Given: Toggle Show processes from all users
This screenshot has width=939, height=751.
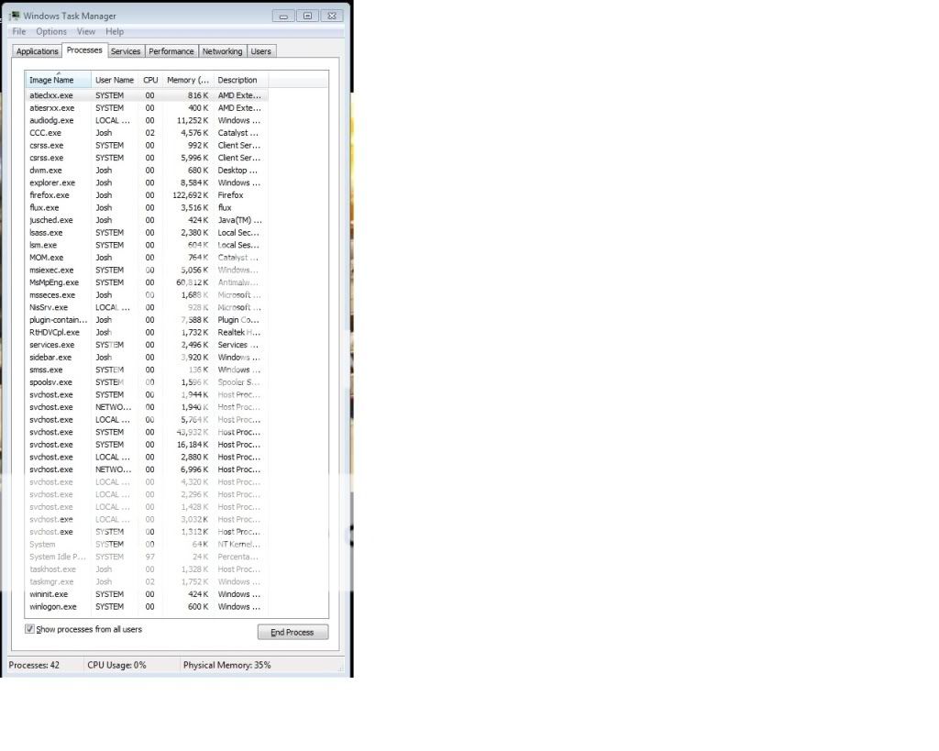Looking at the screenshot, I should pos(30,629).
